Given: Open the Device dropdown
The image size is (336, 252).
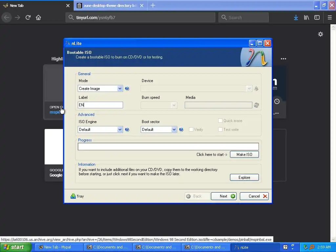Looking at the screenshot, I should [x=196, y=89].
